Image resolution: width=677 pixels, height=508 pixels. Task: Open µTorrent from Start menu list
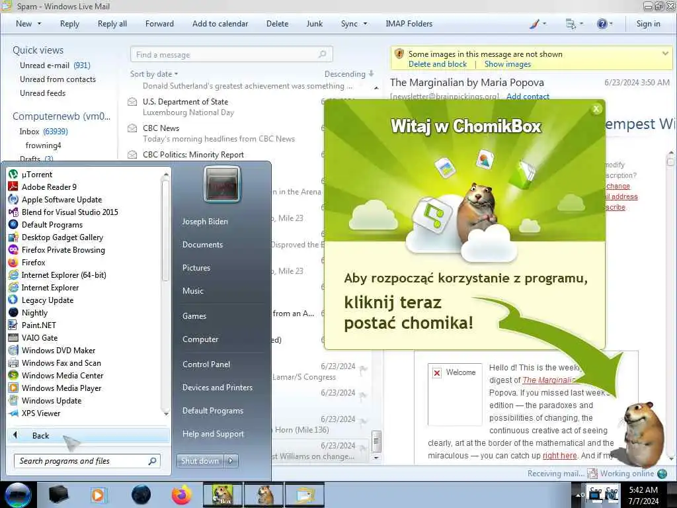coord(37,175)
